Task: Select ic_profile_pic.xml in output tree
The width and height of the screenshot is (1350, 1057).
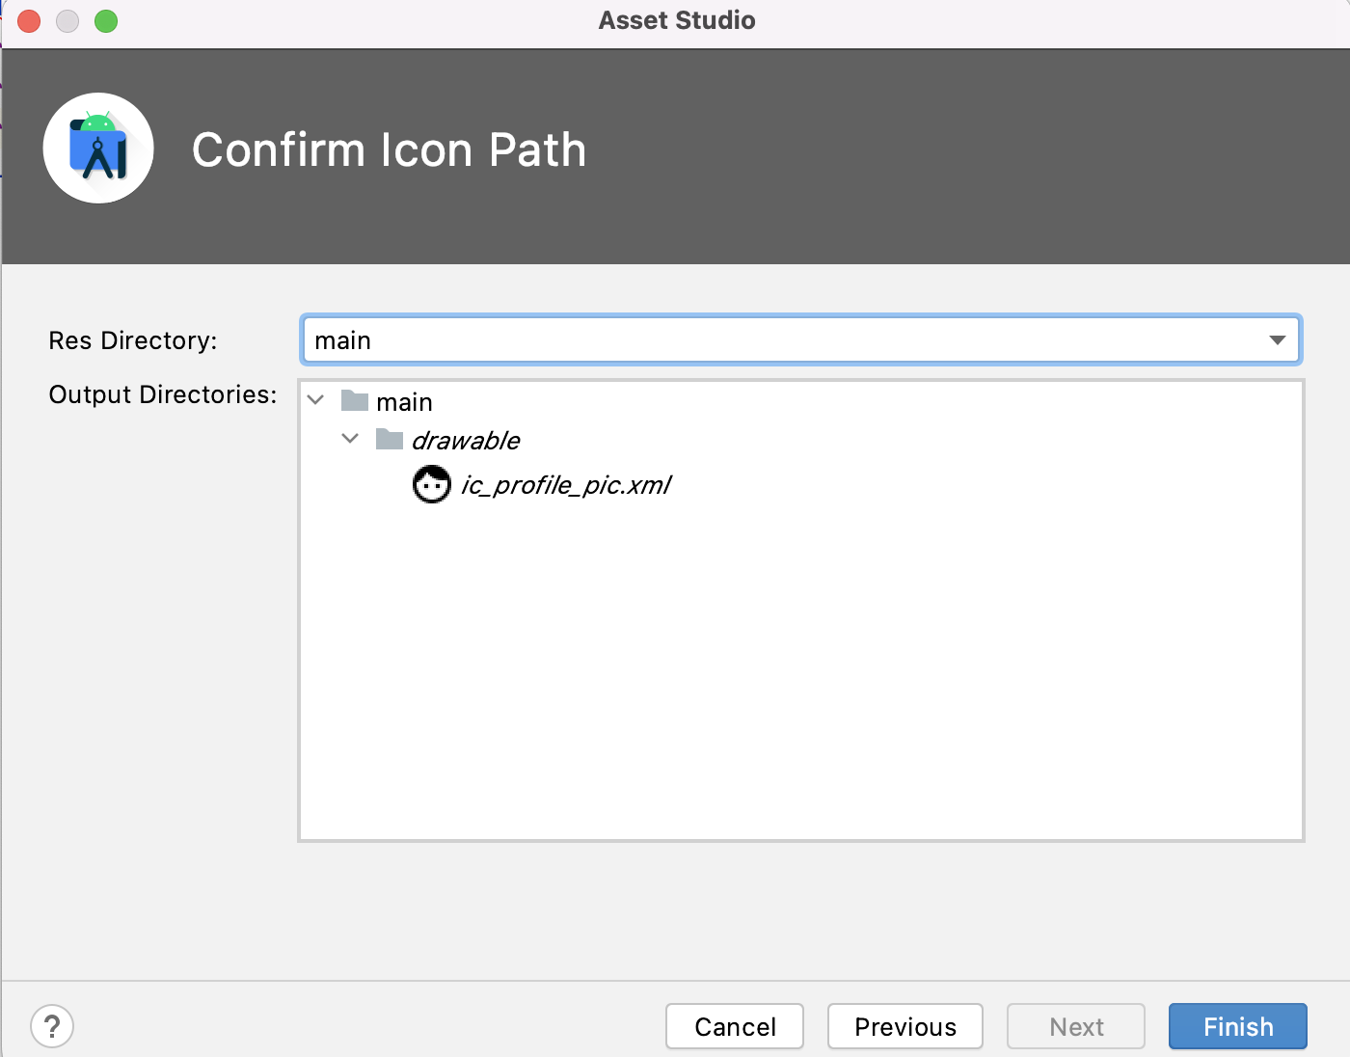Action: pos(566,484)
